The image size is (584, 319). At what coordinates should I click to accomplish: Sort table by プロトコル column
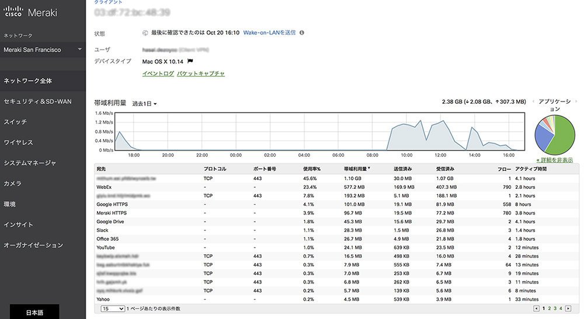(x=215, y=169)
